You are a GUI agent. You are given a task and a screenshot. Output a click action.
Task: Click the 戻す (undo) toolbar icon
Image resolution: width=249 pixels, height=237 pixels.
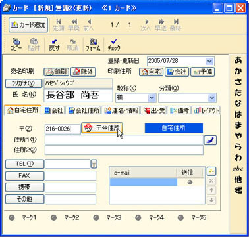click(54, 45)
